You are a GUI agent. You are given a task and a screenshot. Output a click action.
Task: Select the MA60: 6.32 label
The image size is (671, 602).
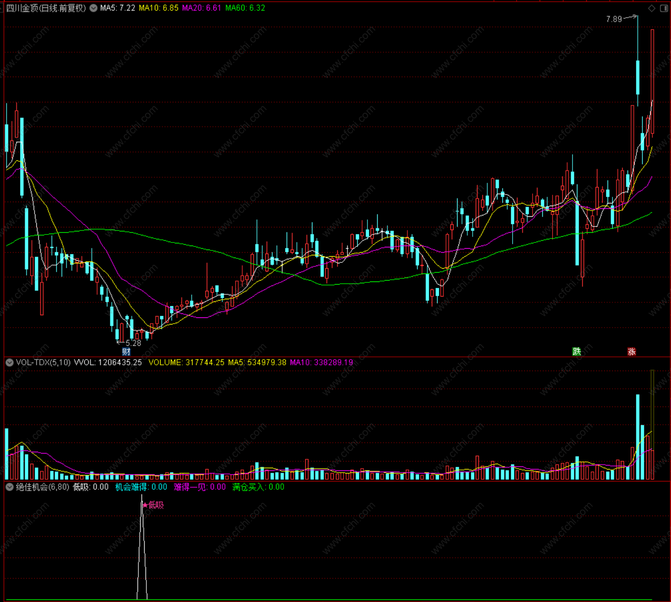245,8
